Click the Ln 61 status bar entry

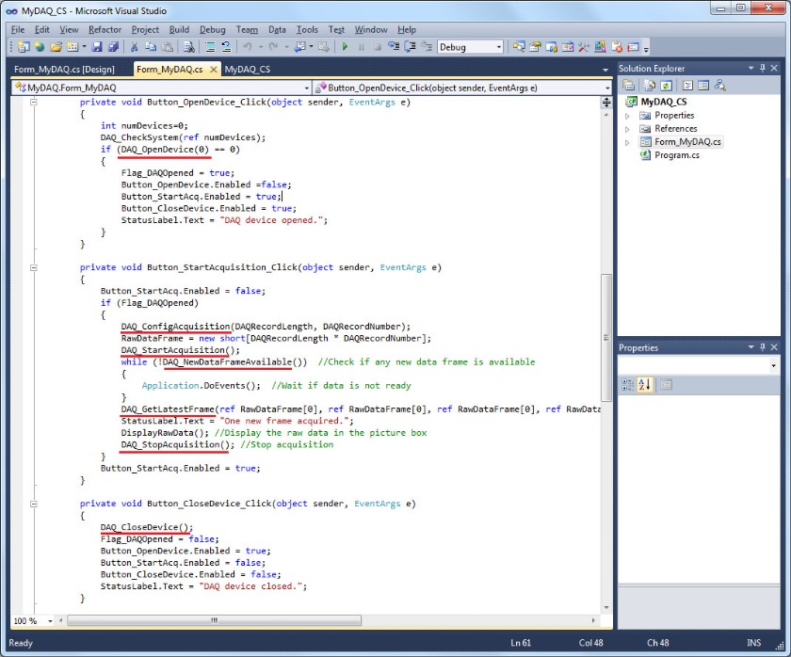tap(521, 643)
